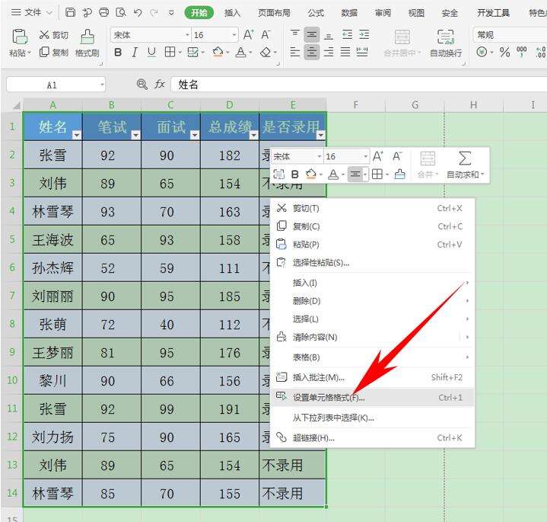Click the Cut scissors icon in the ribbon
The width and height of the screenshot is (547, 522).
(x=45, y=35)
